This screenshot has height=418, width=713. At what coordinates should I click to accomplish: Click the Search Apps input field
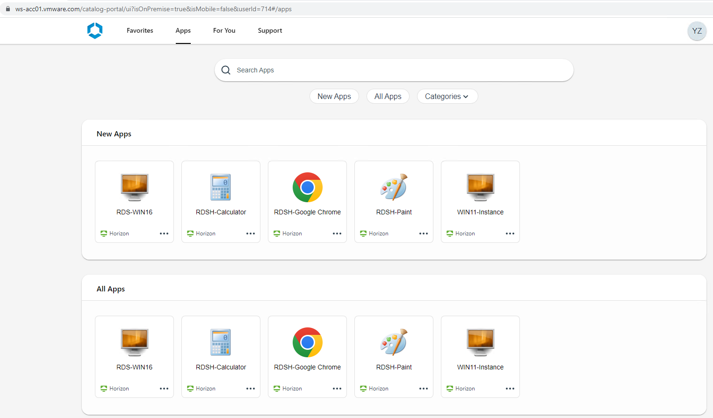(x=327, y=70)
